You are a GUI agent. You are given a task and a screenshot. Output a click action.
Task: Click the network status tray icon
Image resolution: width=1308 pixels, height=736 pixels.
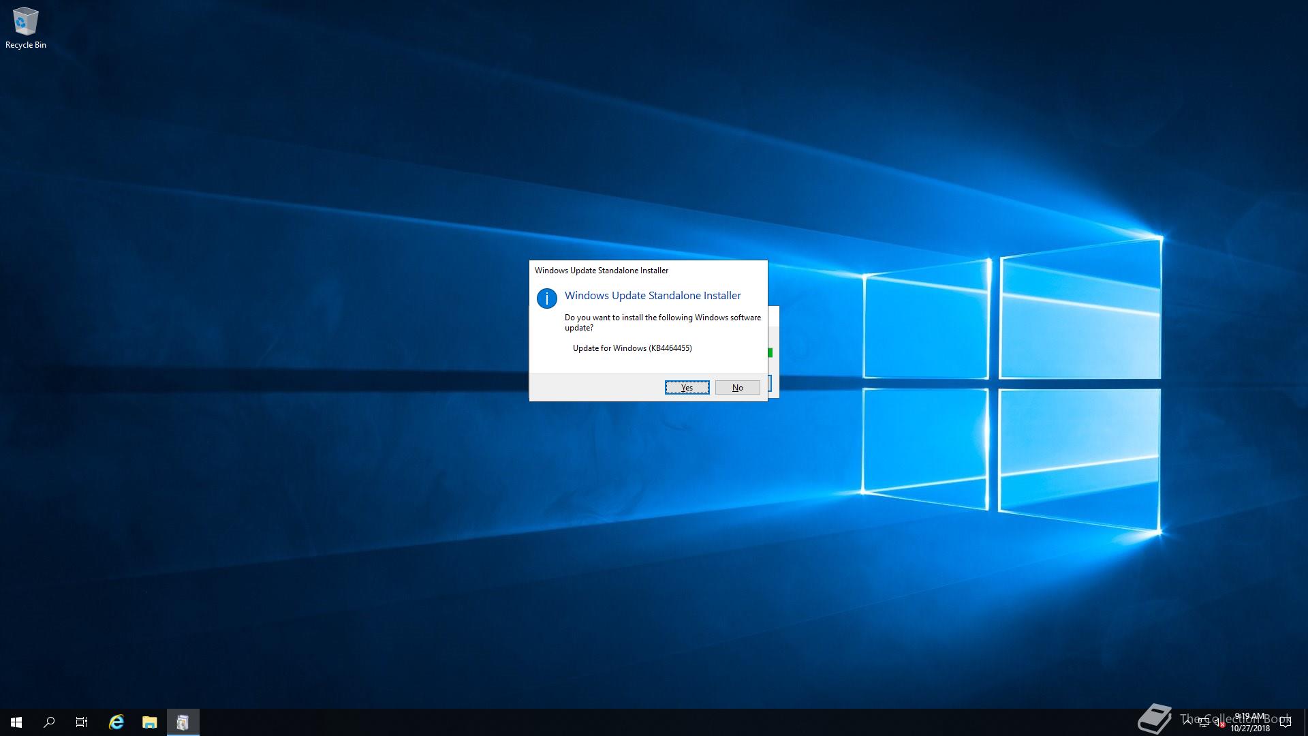[x=1204, y=723]
